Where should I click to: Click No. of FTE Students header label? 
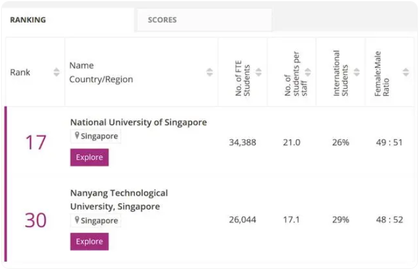(242, 78)
